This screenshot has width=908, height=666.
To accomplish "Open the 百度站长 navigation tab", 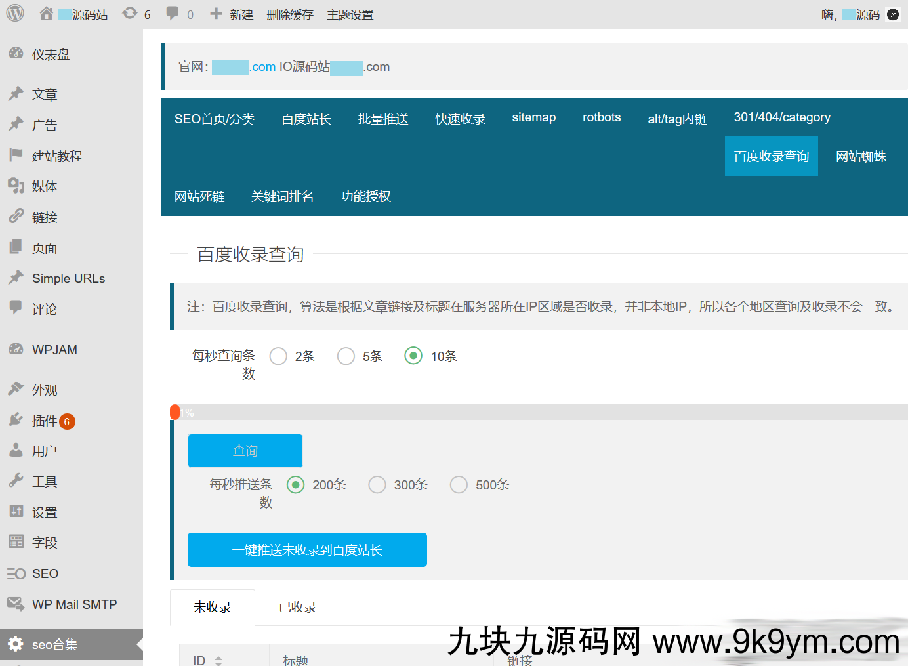I will point(306,119).
